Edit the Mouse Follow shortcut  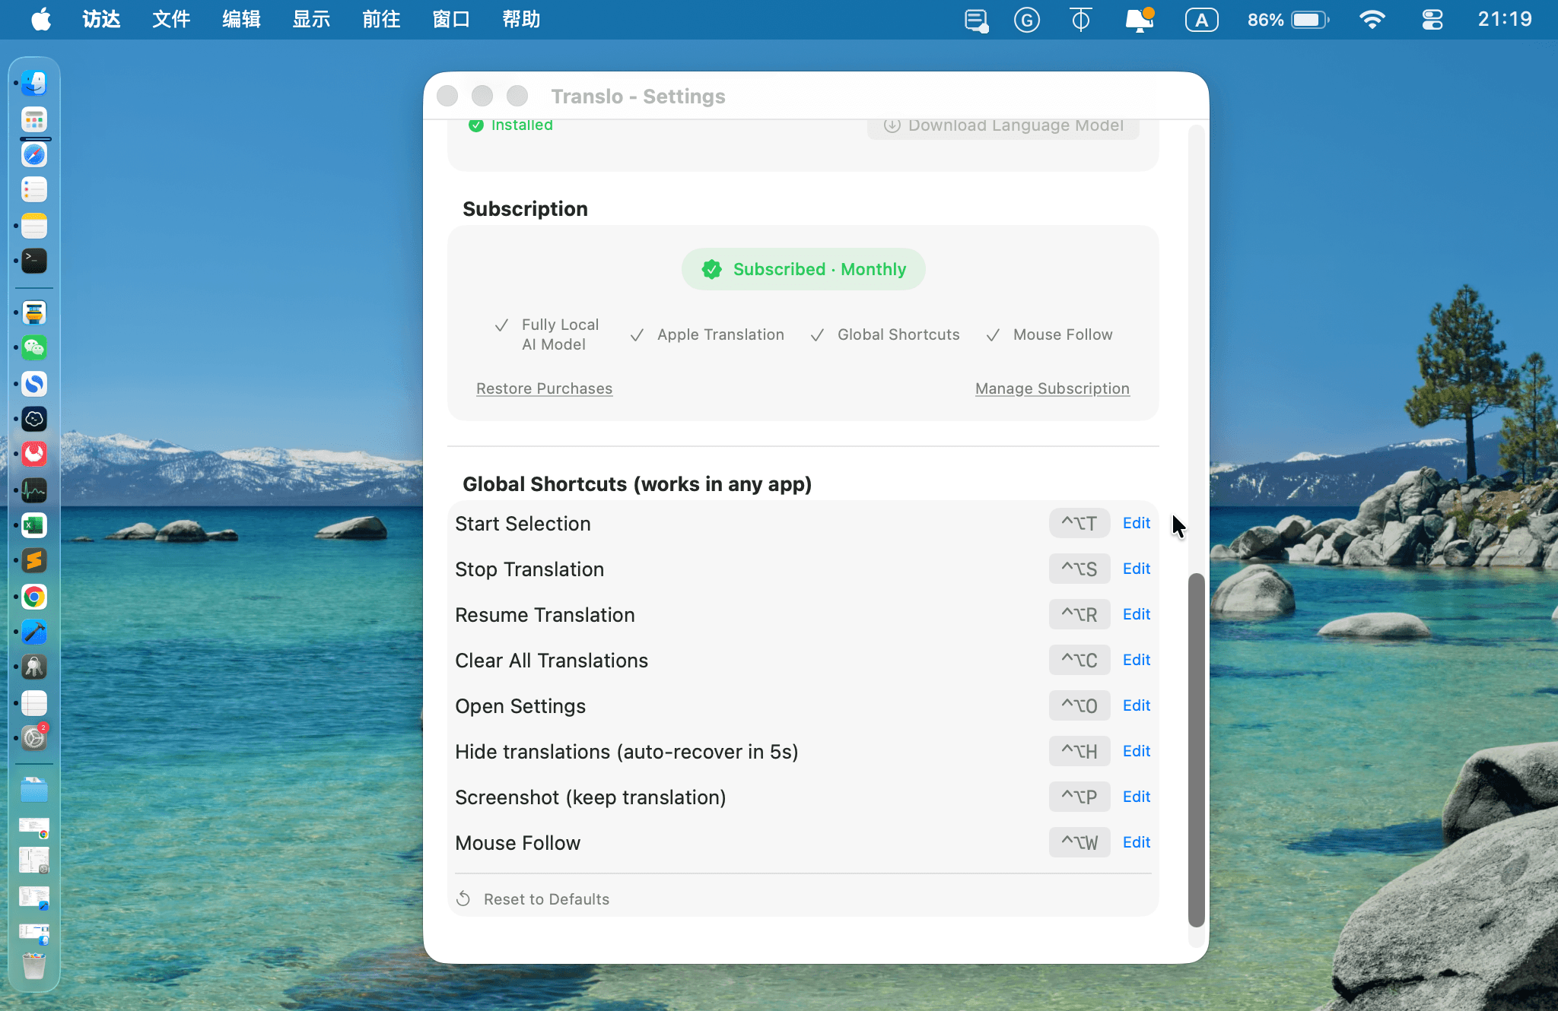click(1137, 842)
